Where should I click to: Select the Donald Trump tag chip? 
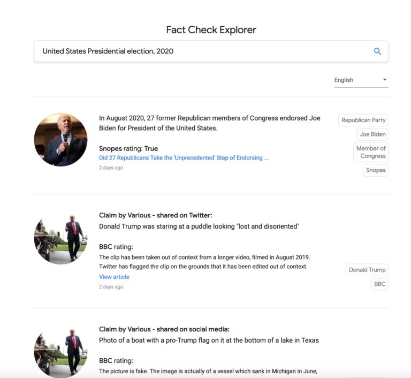pos(367,270)
